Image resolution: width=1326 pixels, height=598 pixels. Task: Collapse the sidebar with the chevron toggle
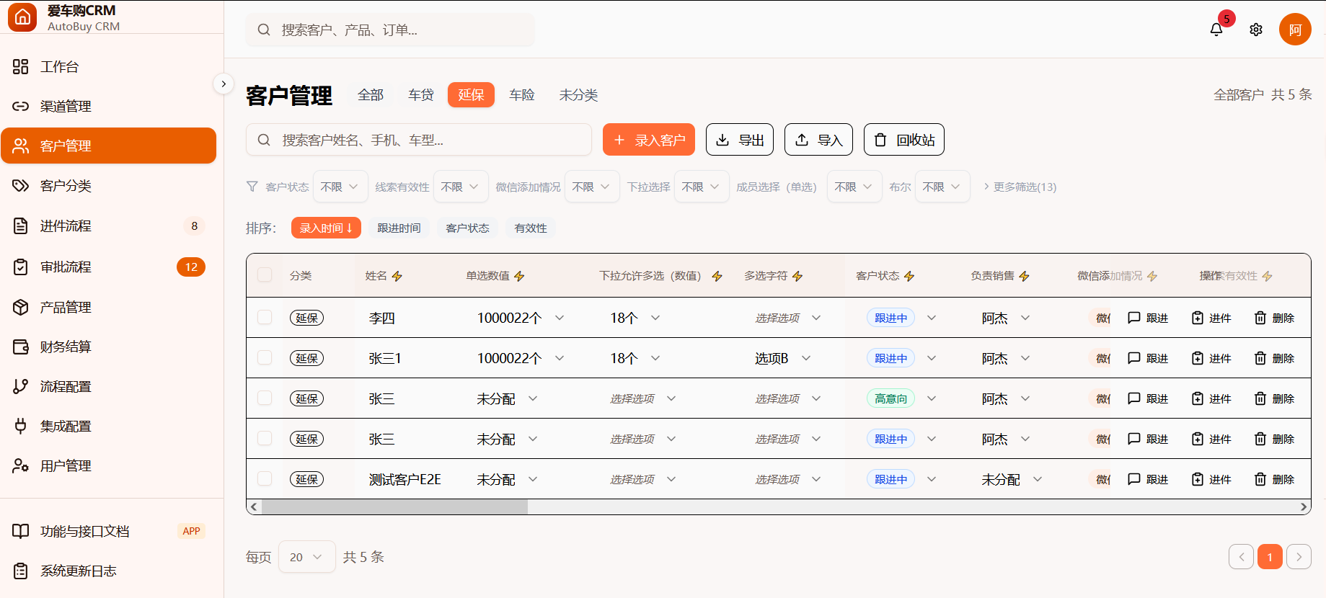tap(224, 84)
